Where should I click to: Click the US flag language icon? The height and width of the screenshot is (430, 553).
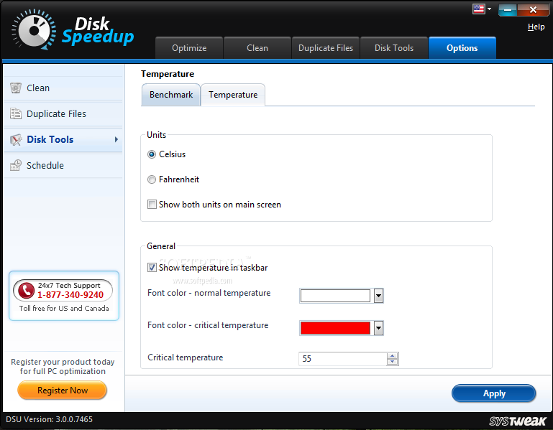point(479,9)
